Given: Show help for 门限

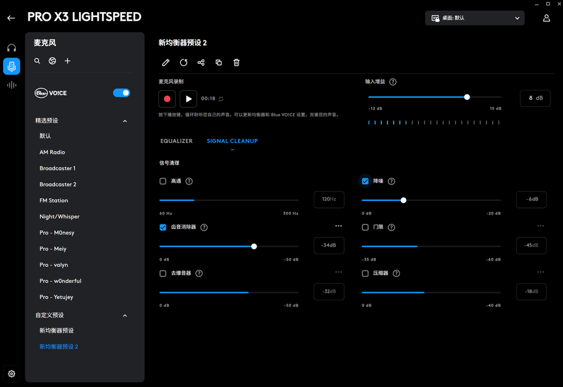Looking at the screenshot, I should click(x=392, y=227).
